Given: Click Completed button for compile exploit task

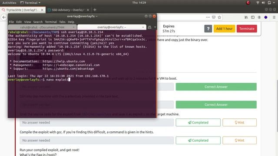Looking at the screenshot, I should [198, 140].
